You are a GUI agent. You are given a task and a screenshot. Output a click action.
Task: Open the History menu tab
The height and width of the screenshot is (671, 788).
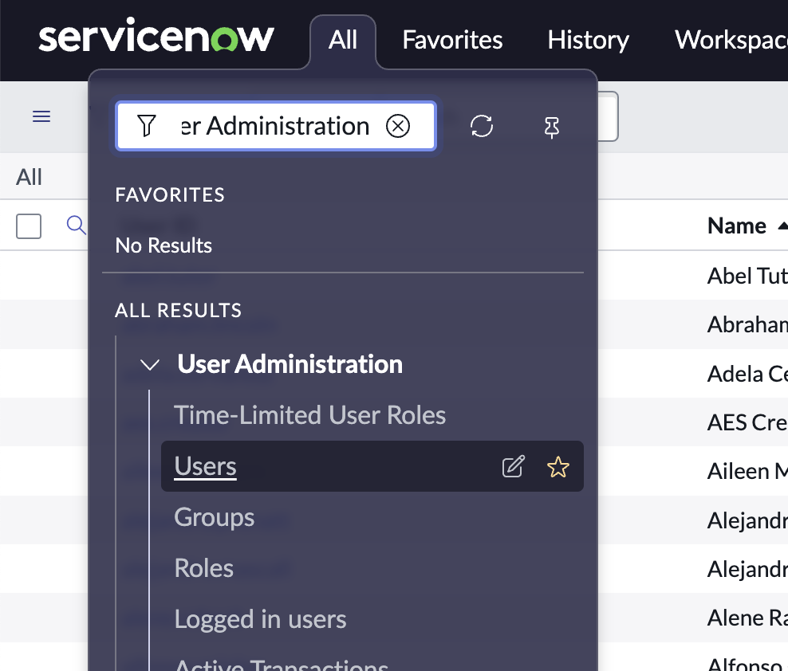588,40
